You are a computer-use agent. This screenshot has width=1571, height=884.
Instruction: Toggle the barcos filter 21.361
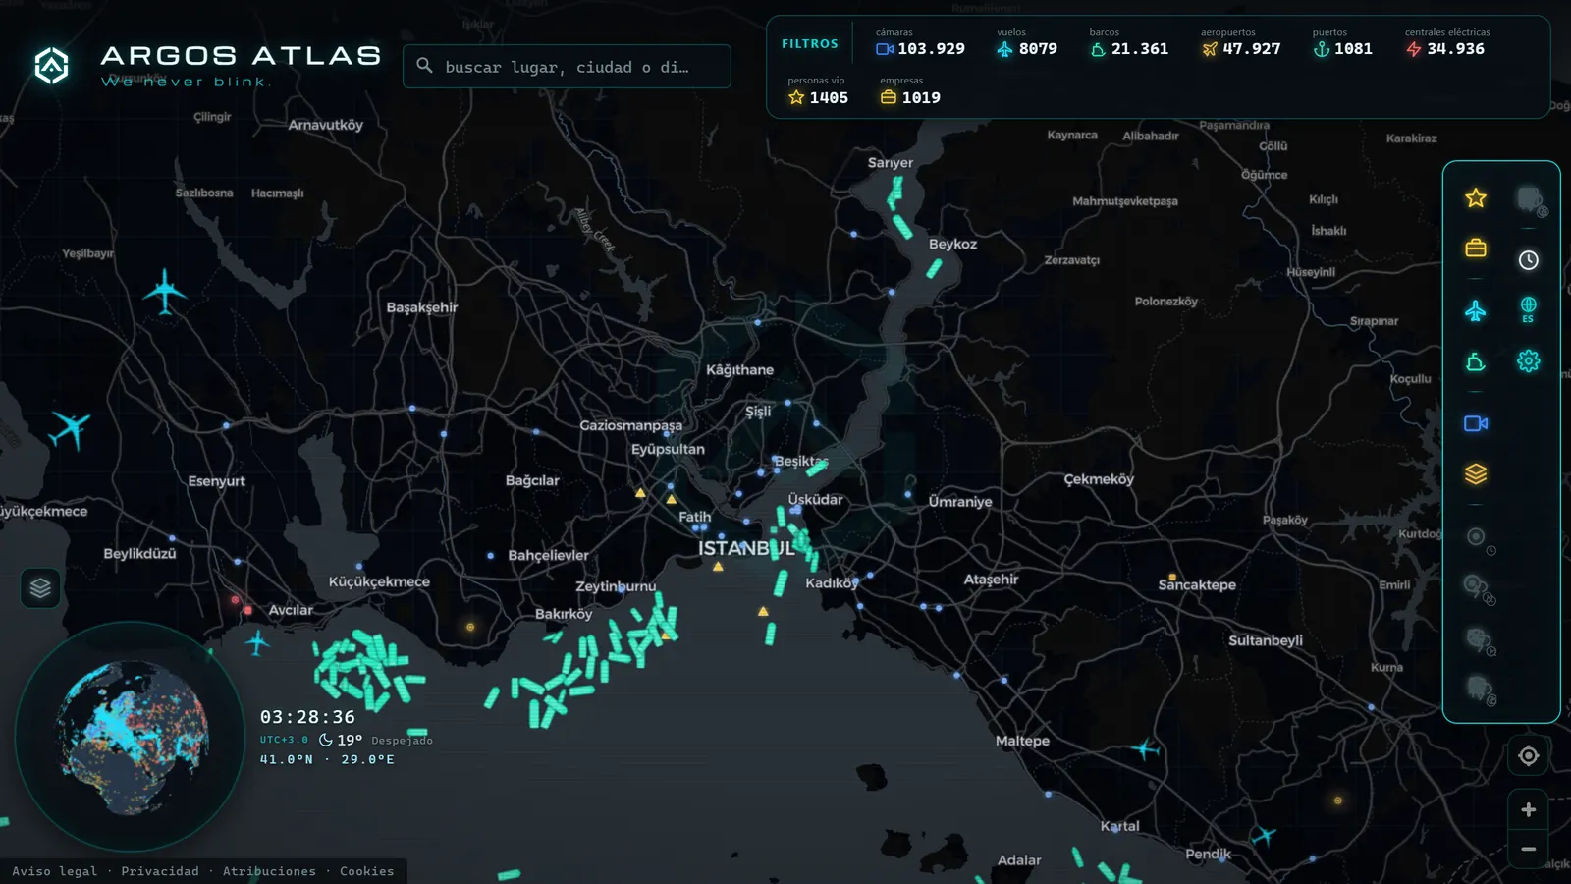1129,42
